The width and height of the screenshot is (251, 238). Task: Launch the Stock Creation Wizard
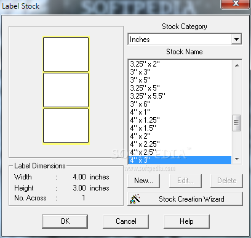(185, 199)
